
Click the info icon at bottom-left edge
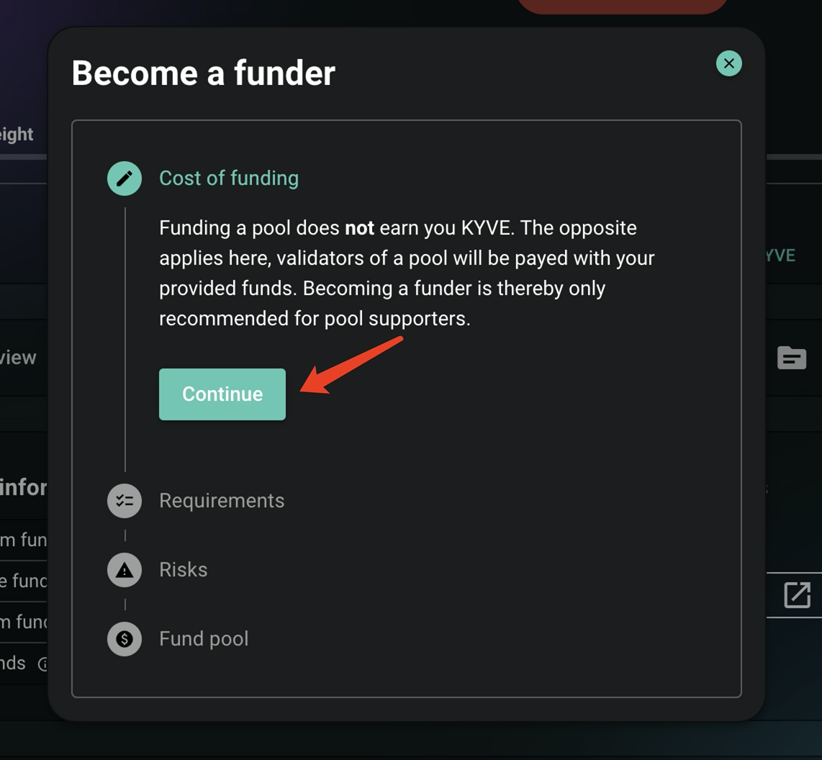click(42, 664)
